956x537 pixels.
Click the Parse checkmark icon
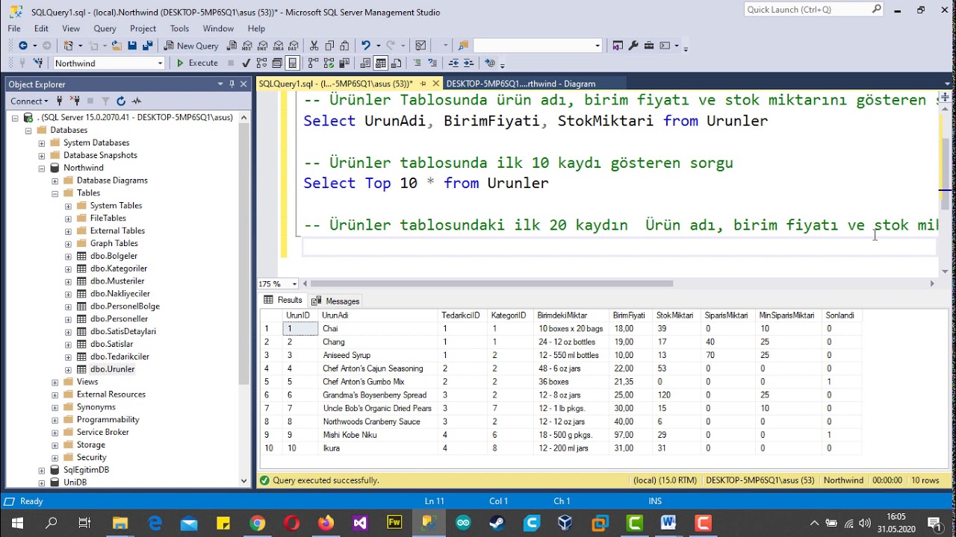[246, 63]
